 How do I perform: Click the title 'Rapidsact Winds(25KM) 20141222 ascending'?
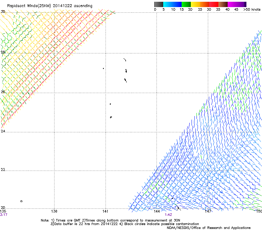point(50,6)
